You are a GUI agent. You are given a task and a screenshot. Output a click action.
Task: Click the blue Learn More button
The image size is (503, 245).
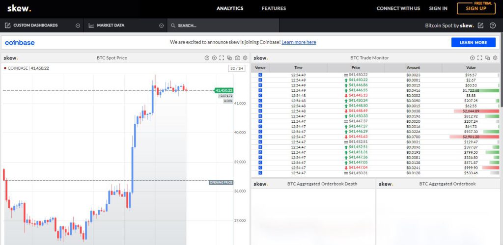[473, 42]
